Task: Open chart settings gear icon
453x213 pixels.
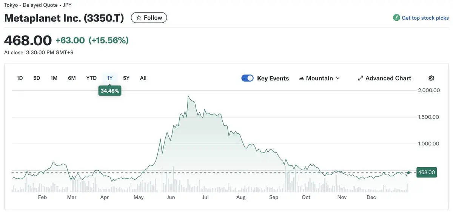Action: coord(431,78)
